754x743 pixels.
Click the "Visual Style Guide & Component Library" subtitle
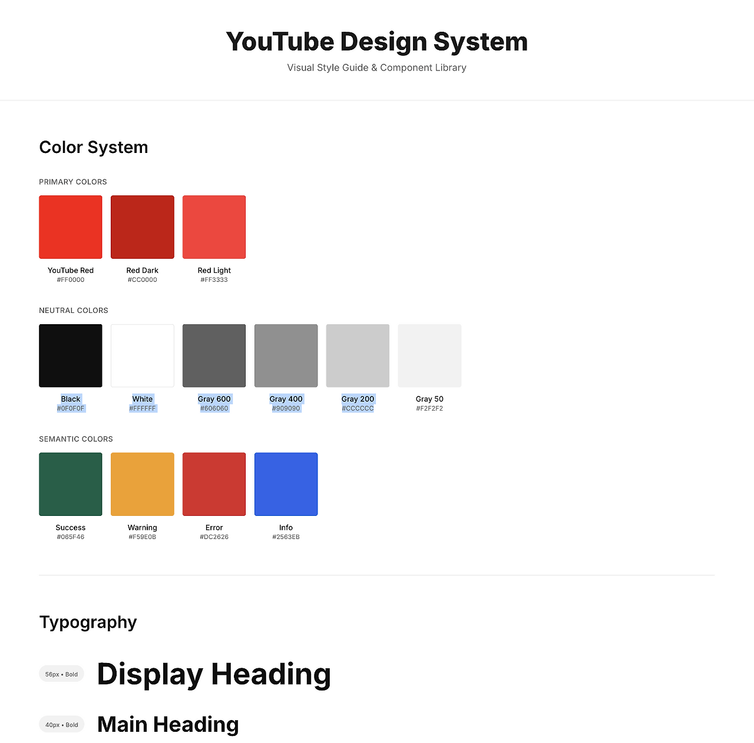pos(377,68)
